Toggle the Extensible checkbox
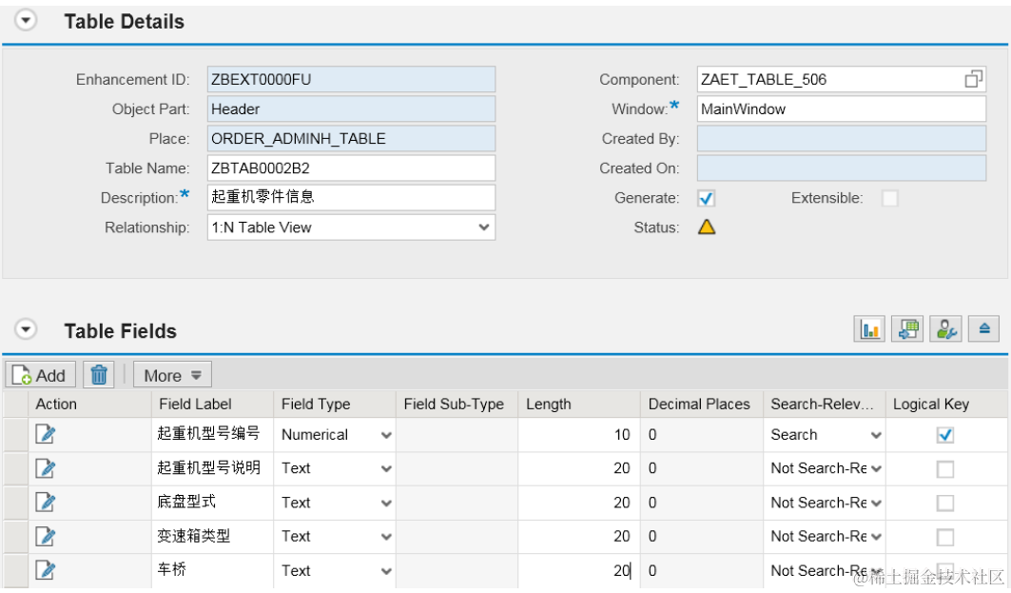This screenshot has width=1011, height=593. (x=890, y=198)
